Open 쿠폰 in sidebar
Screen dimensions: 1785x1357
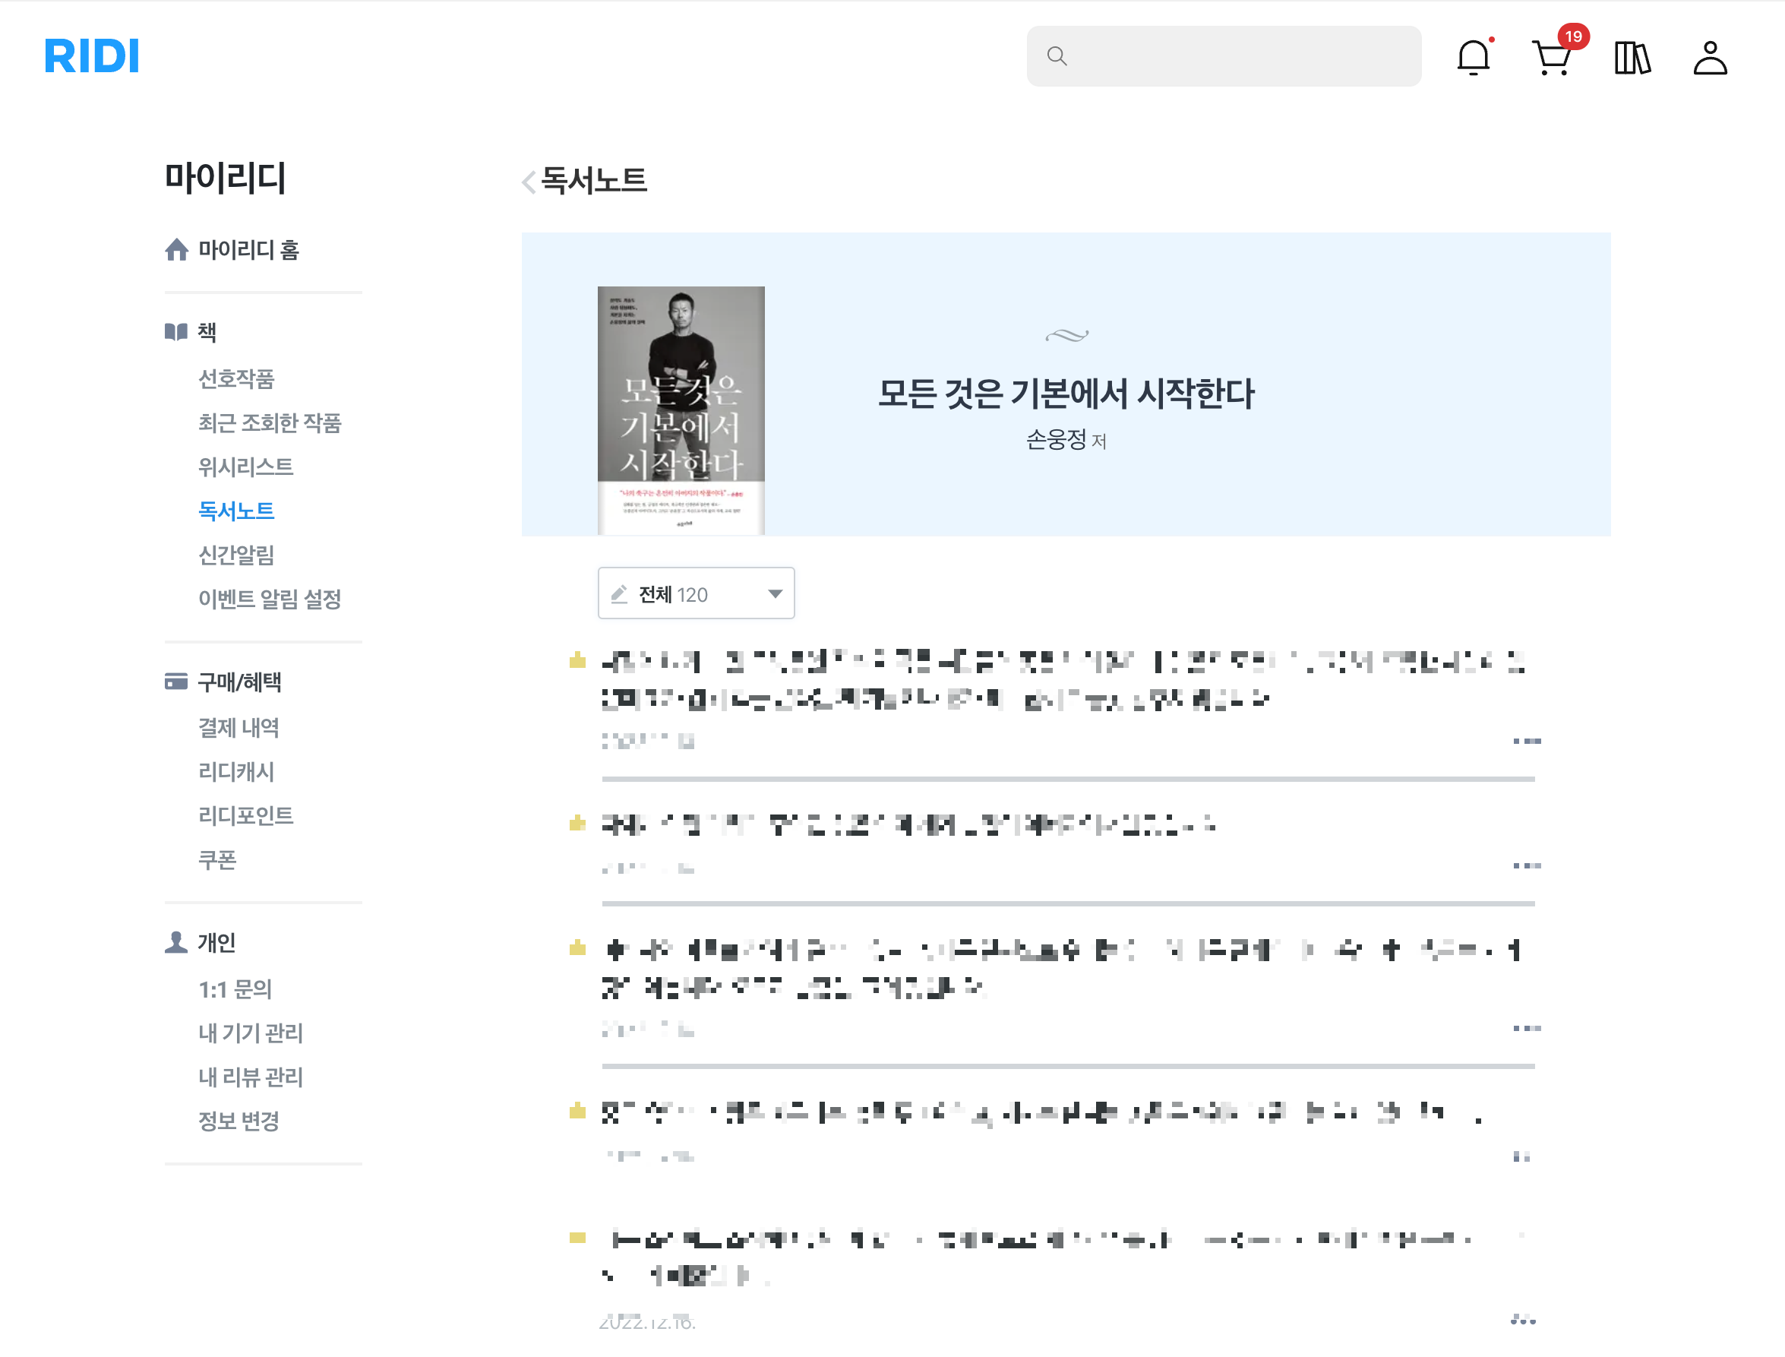217,859
